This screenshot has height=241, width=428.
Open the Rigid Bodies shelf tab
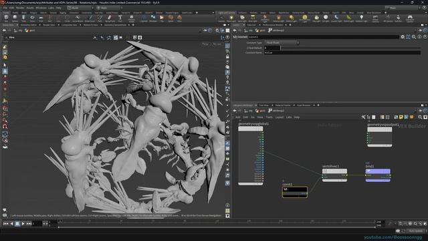(x=284, y=13)
